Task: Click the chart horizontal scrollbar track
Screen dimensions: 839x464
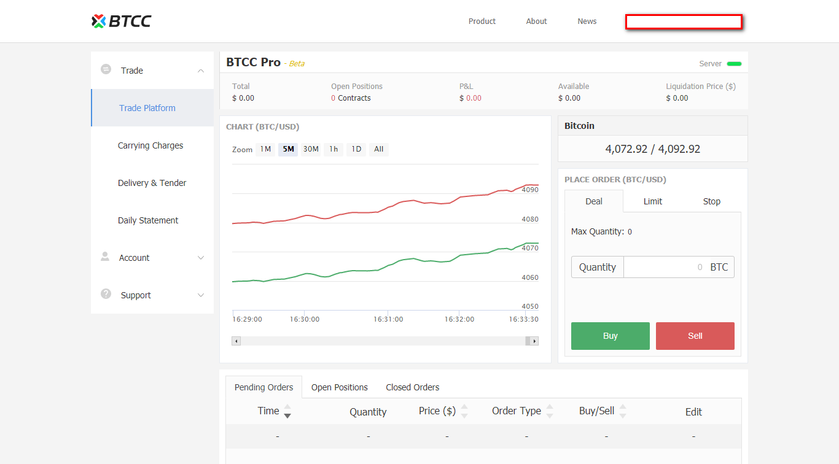Action: pyautogui.click(x=383, y=341)
